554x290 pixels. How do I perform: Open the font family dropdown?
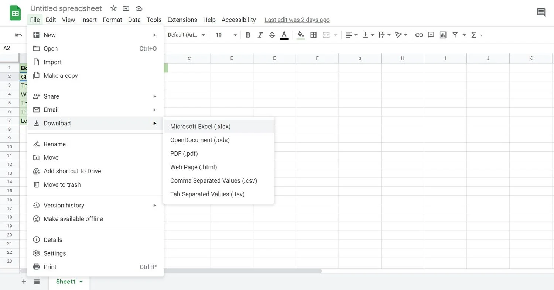point(186,35)
